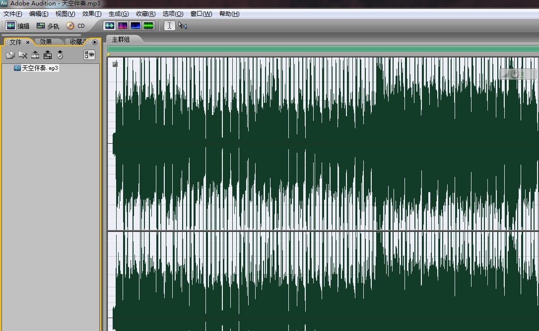Open 视图(V) menu

tap(65, 14)
